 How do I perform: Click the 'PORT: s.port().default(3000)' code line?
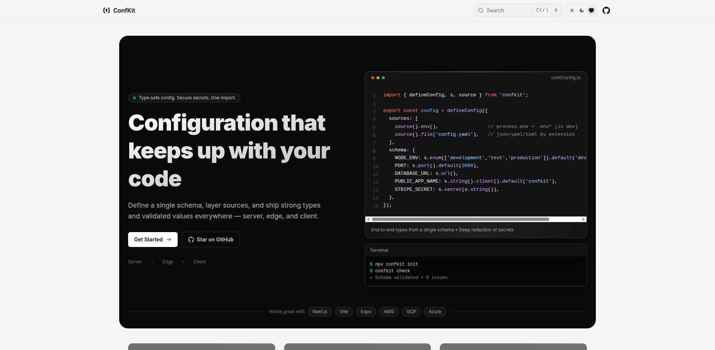click(437, 166)
